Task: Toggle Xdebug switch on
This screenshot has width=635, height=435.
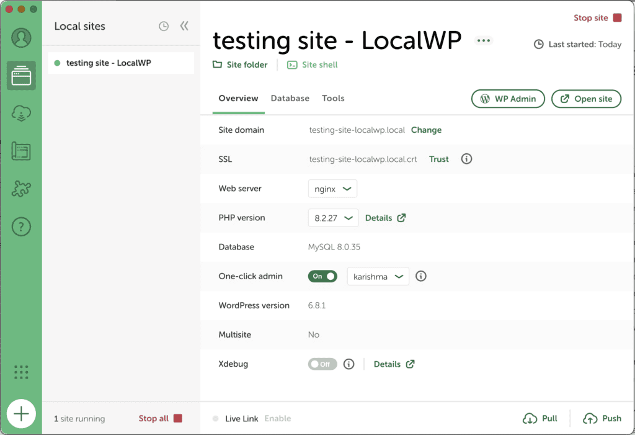Action: click(322, 364)
